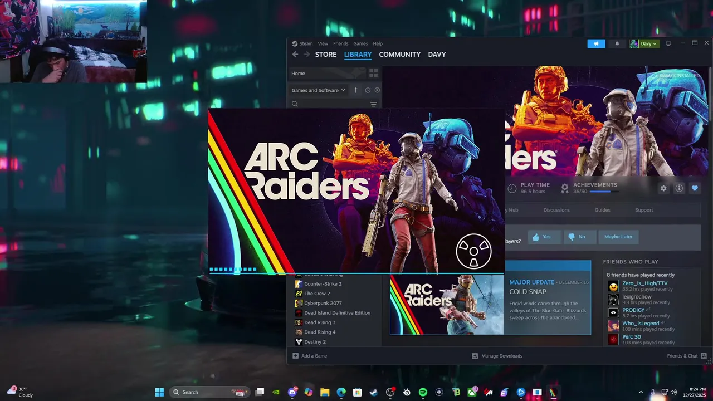Image resolution: width=713 pixels, height=401 pixels.
Task: Open Xbox app on the taskbar
Action: point(472,392)
